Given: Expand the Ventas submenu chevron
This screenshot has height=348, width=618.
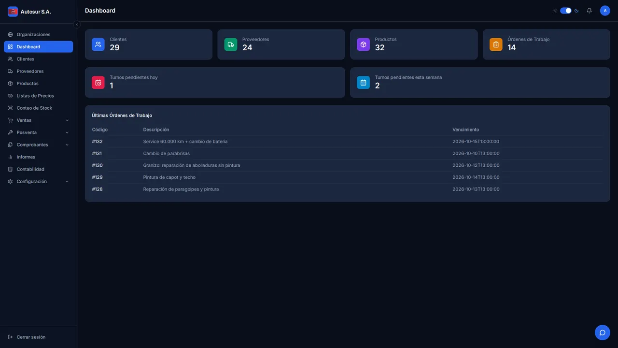Looking at the screenshot, I should (67, 120).
